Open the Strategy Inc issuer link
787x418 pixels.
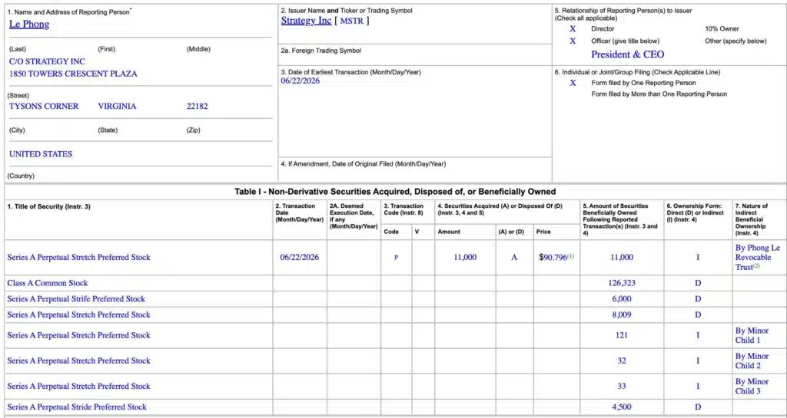click(306, 21)
